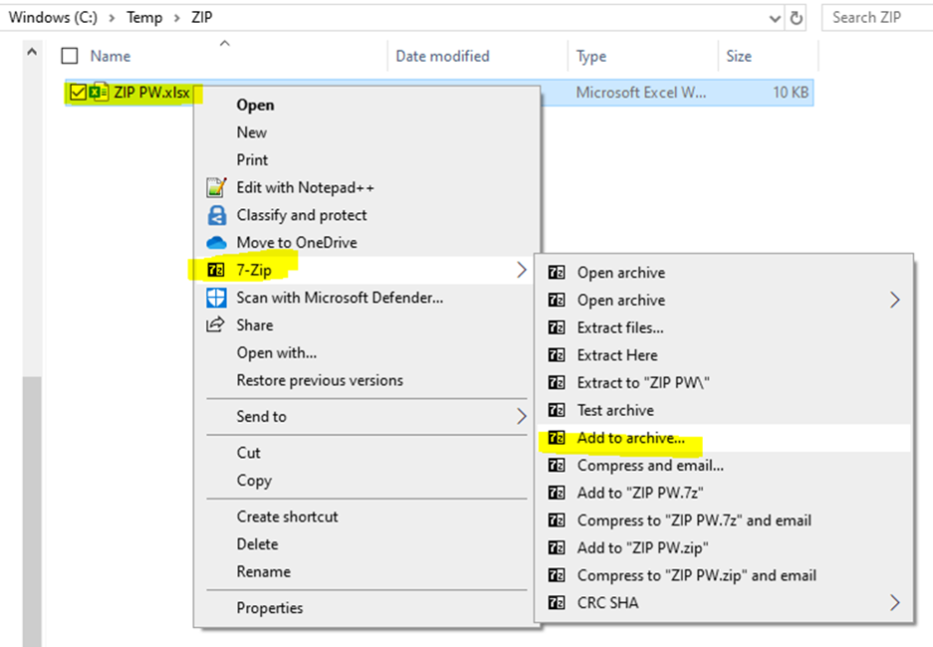The image size is (933, 647).
Task: Sort by Size column header
Action: pyautogui.click(x=739, y=56)
